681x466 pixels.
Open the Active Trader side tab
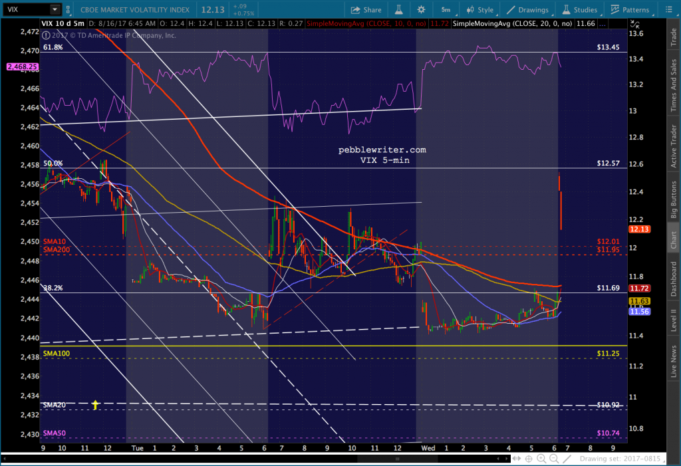673,146
